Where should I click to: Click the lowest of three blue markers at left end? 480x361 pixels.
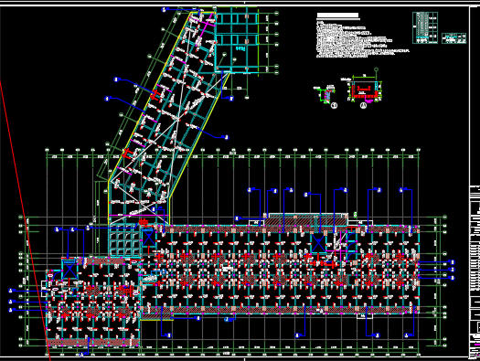(x=11, y=310)
